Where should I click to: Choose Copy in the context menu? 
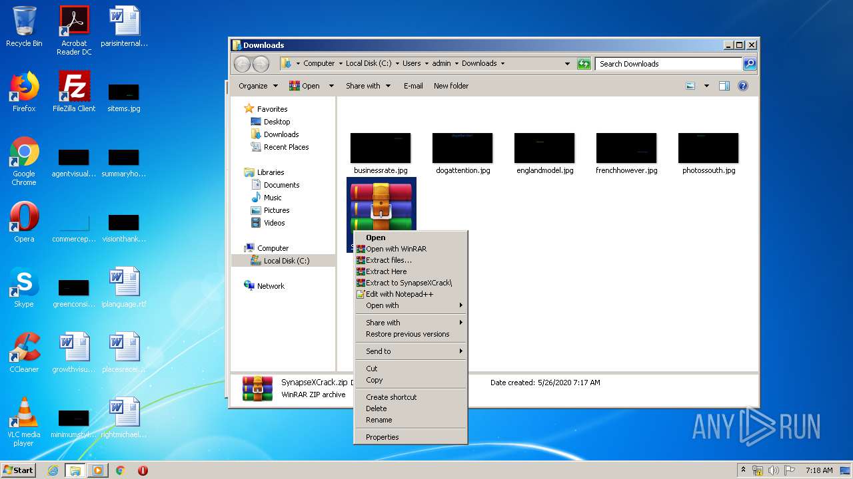coord(411,380)
